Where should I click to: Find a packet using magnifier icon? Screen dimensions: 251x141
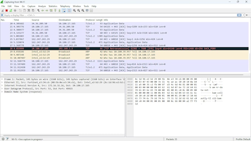coord(38,11)
